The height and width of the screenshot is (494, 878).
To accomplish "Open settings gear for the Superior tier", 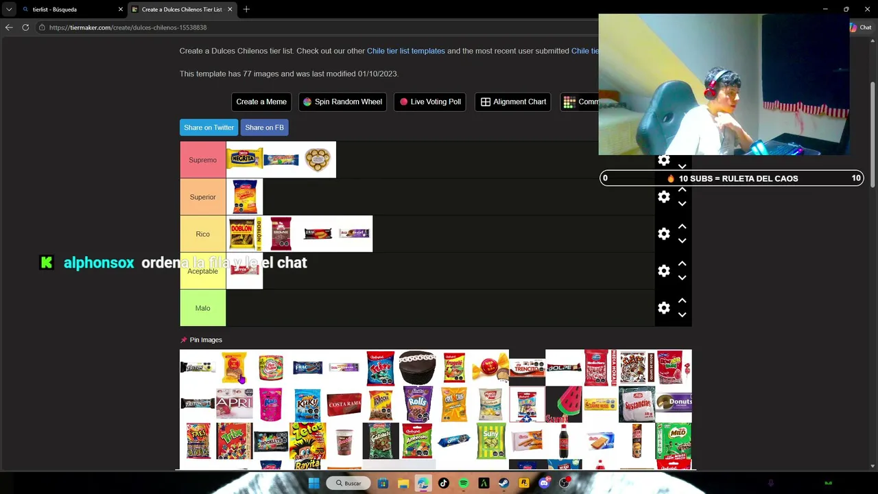I will point(663,197).
